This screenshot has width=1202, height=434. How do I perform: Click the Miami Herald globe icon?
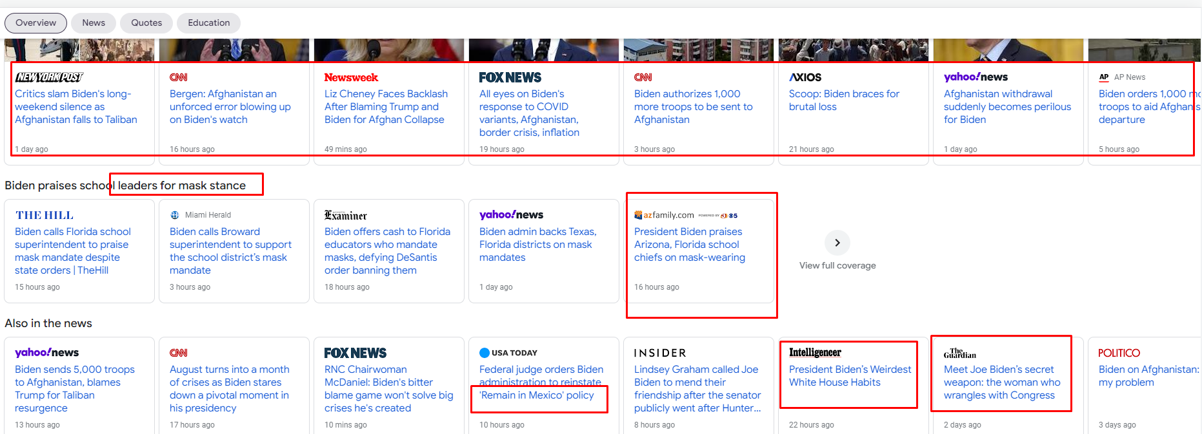174,215
